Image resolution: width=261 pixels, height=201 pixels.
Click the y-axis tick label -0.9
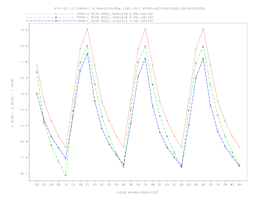(23, 46)
